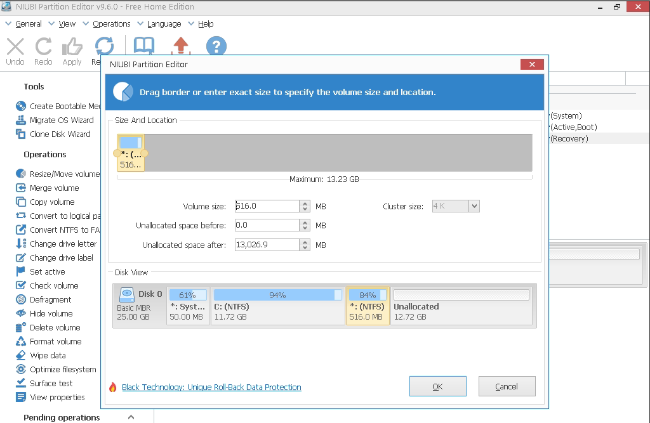Open the manual book icon in toolbar
650x423 pixels.
tap(144, 46)
